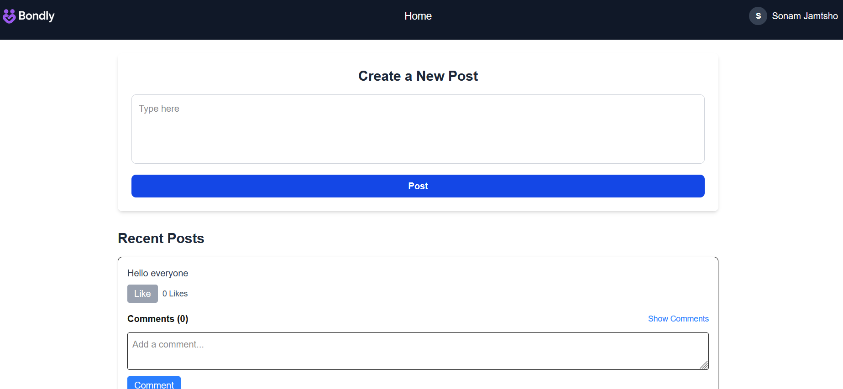Like the Hello everyone post
Image resolution: width=843 pixels, height=389 pixels.
pyautogui.click(x=142, y=294)
